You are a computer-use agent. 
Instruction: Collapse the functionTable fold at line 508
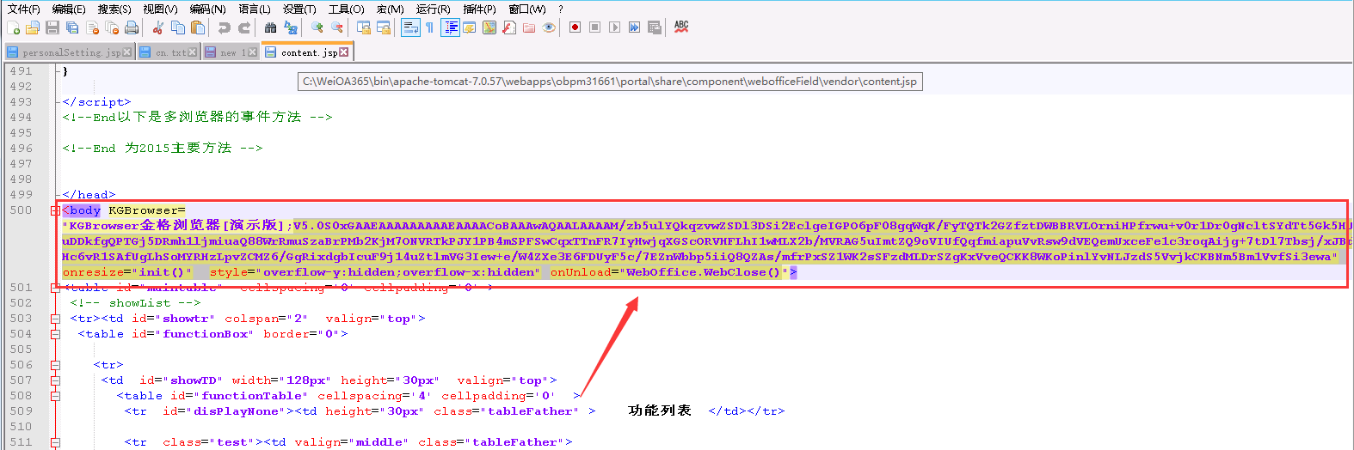55,396
